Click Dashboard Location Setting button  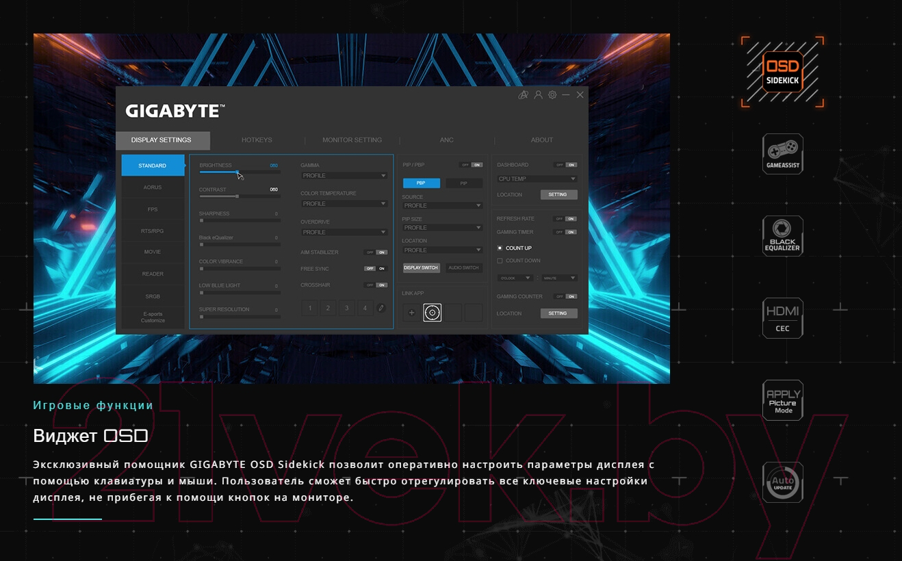pyautogui.click(x=558, y=195)
